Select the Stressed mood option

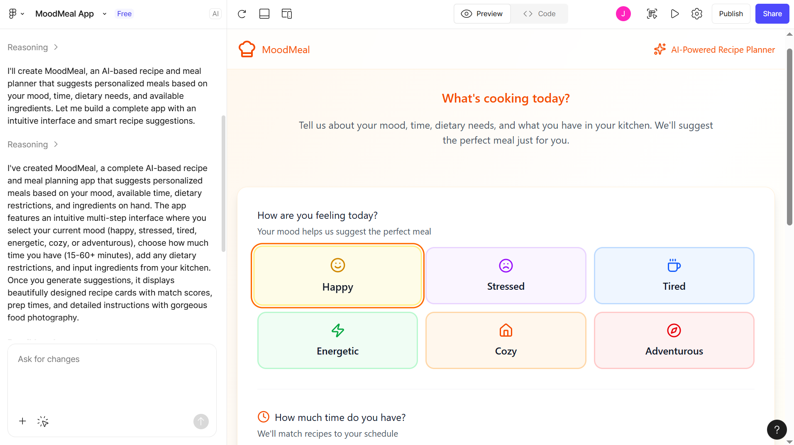[506, 276]
